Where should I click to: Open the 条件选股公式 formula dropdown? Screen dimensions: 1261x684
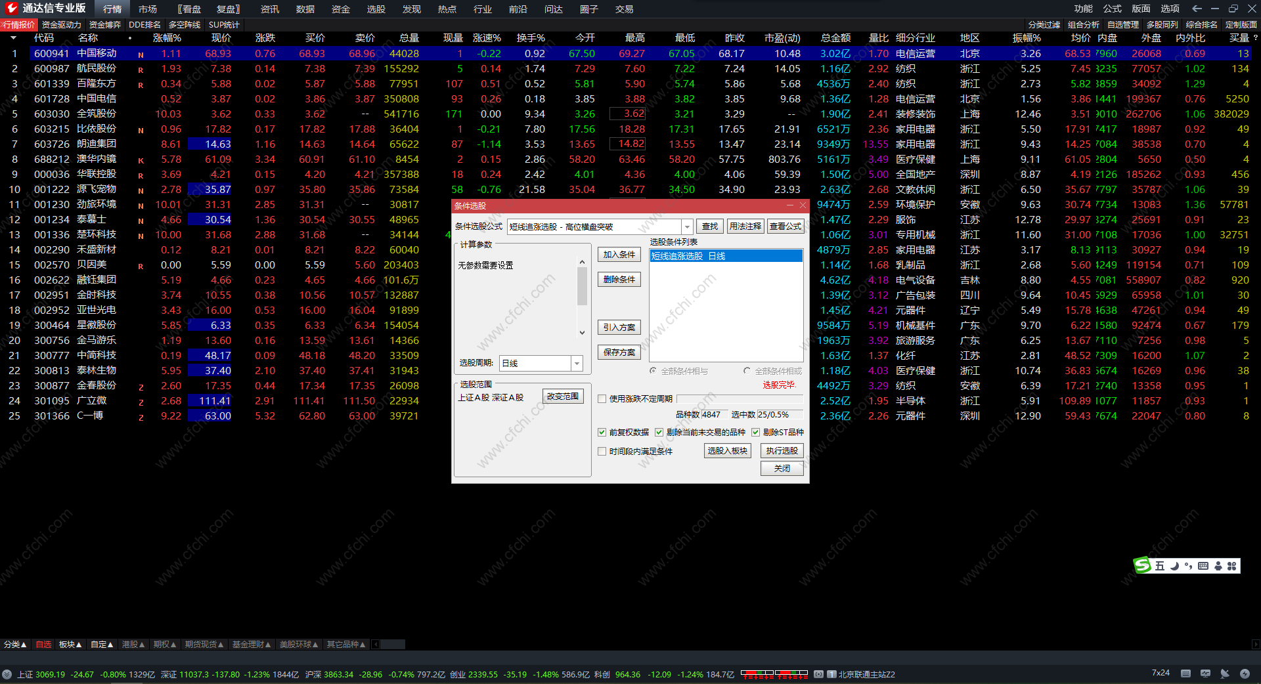[x=687, y=226]
